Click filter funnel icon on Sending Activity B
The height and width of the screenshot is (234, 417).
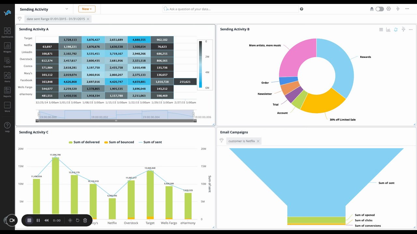403,29
